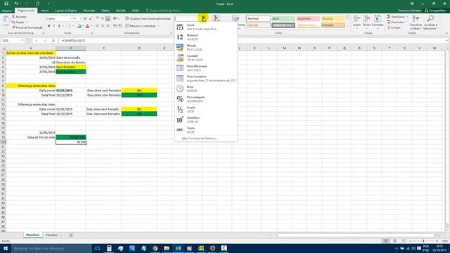The width and height of the screenshot is (450, 253).
Task: Choose the Número format option
Action: (206, 37)
